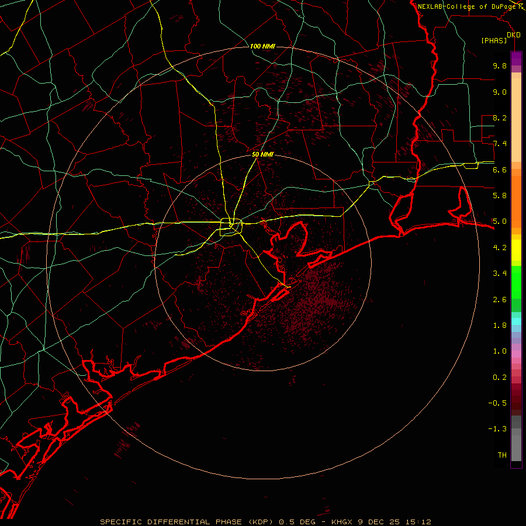
Task: Pick the gray segment at bottom of color bar
Action: pos(516,448)
